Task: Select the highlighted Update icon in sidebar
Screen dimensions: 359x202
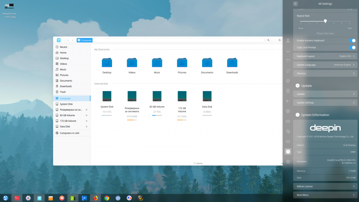Action: tap(288, 151)
